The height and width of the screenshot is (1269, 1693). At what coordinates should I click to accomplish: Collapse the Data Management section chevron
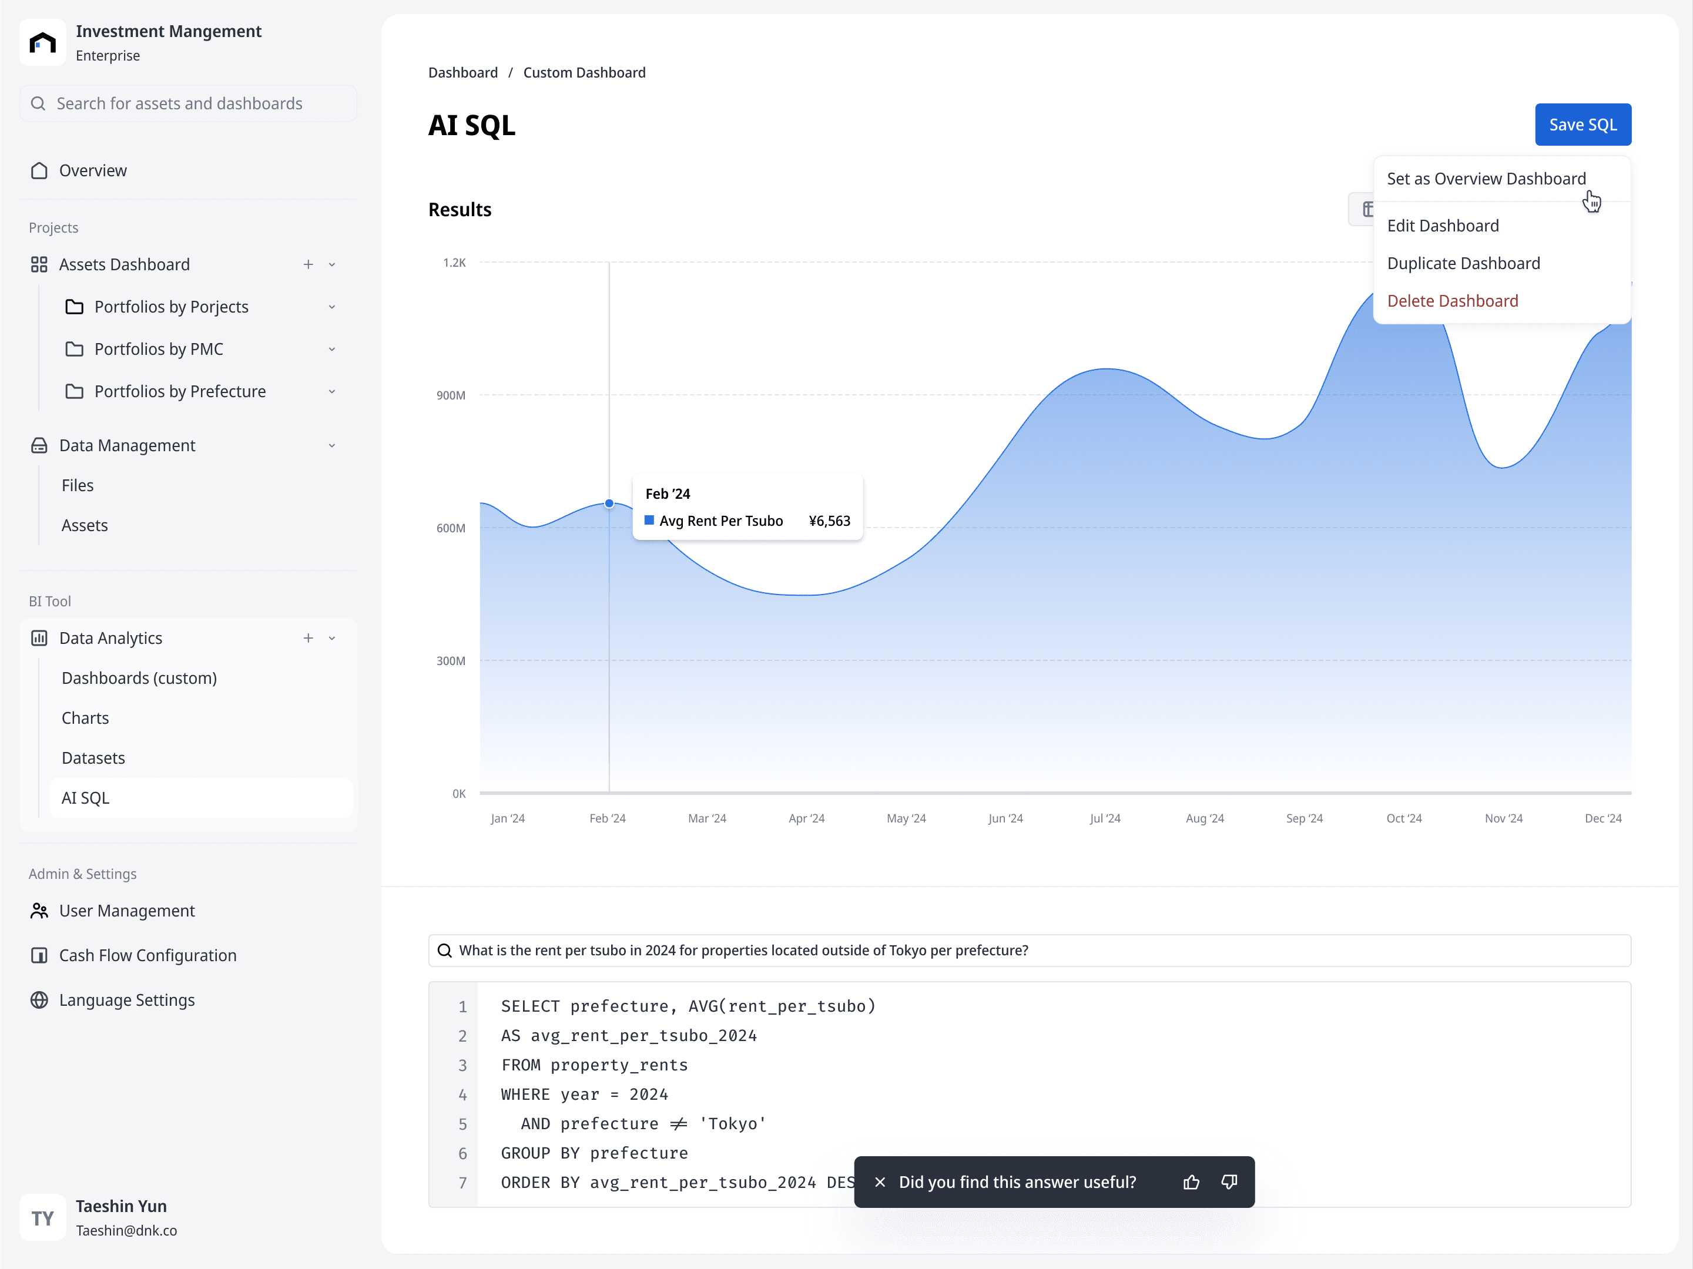pyautogui.click(x=331, y=445)
